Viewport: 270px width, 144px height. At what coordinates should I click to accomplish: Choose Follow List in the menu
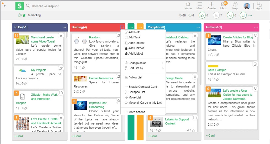(x=143, y=77)
